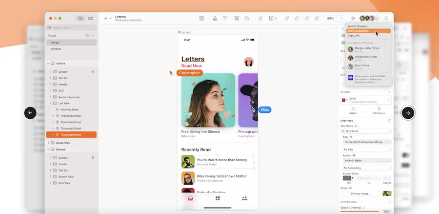
Task: Go to next slide arrow button
Action: (x=408, y=113)
